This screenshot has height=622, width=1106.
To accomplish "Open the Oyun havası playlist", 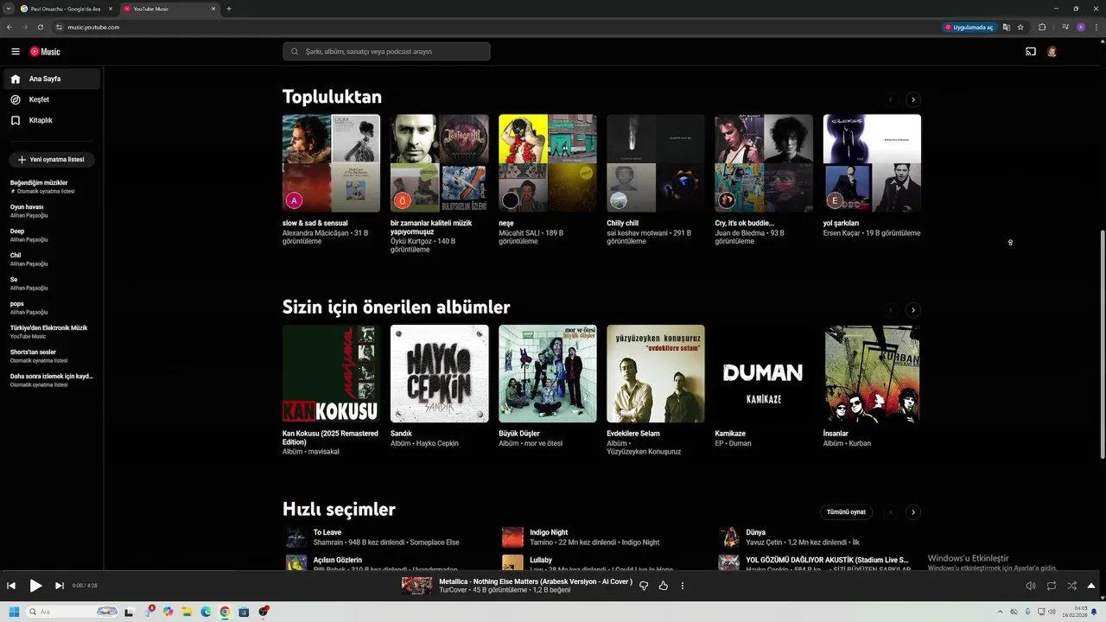I will tap(52, 211).
